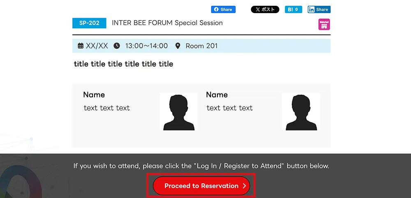Click the calendar icon beside XX/XX
Viewport: 411px width, 198px height.
point(81,46)
